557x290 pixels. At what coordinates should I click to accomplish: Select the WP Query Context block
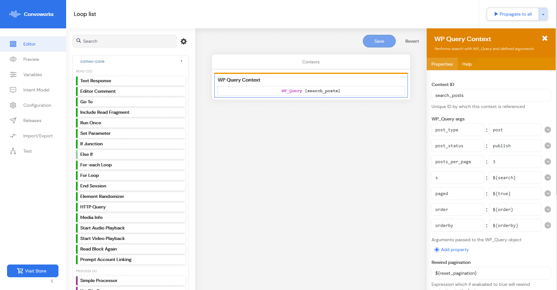point(311,85)
